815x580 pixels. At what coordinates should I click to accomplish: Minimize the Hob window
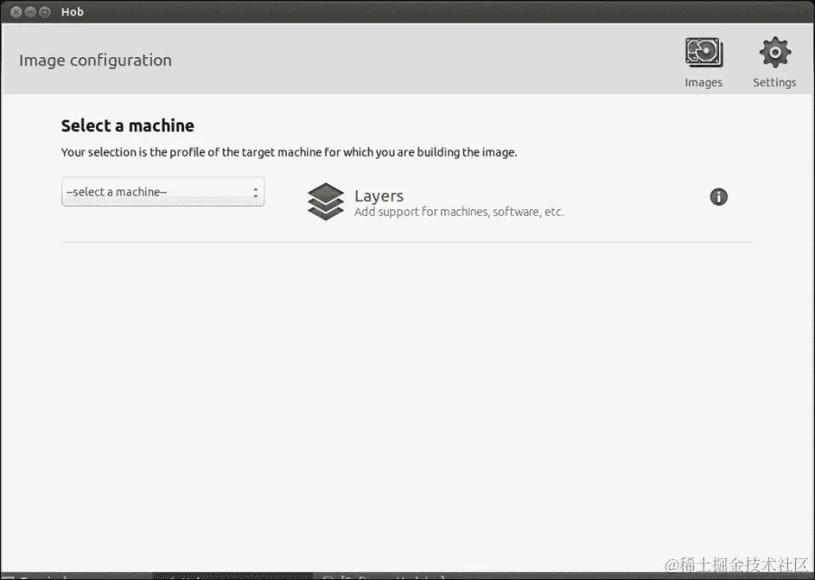click(30, 12)
